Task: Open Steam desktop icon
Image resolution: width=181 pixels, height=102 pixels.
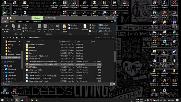Action: point(174,52)
